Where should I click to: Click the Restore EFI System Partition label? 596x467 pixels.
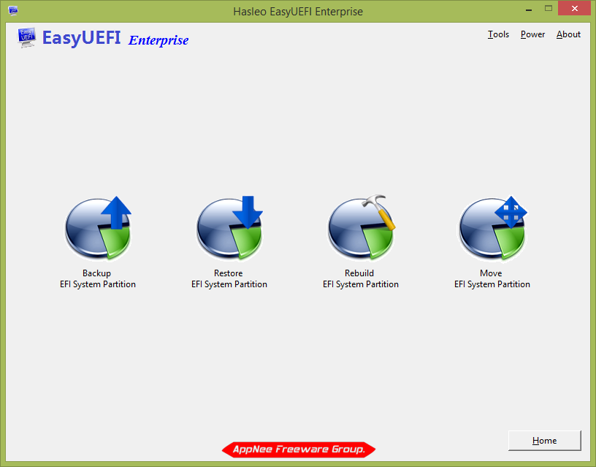[229, 278]
